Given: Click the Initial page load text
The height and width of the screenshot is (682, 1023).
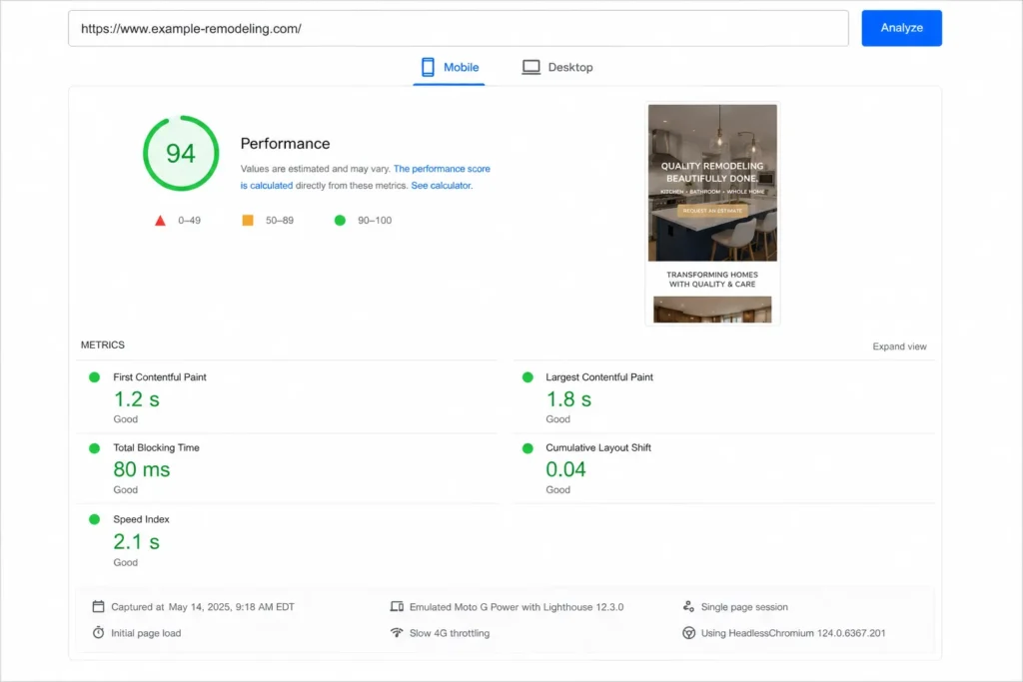Looking at the screenshot, I should [x=146, y=633].
